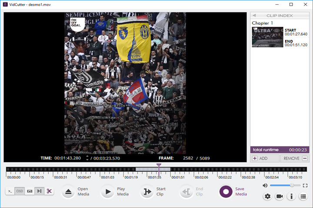Click the Save Media text label
Image resolution: width=313 pixels, height=208 pixels.
pos(241,192)
